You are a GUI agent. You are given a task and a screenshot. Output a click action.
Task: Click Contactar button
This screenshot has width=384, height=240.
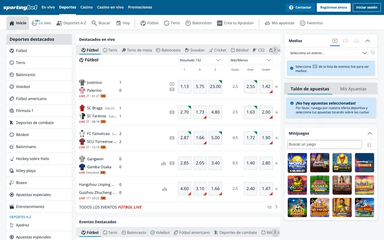tap(300, 7)
